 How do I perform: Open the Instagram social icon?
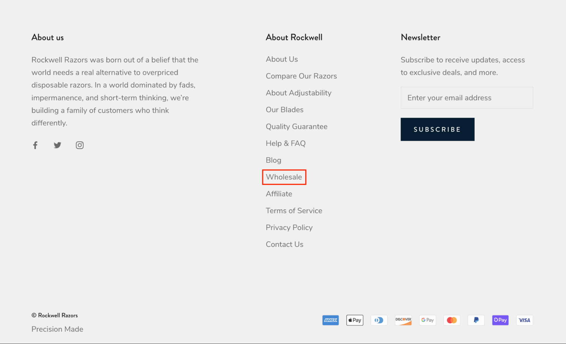[80, 145]
